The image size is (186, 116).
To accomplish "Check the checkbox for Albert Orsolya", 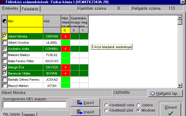I will click(5, 43).
